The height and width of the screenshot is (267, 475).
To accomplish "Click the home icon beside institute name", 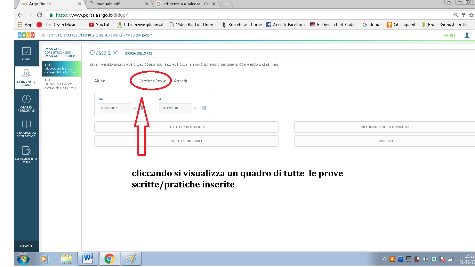I will point(43,35).
